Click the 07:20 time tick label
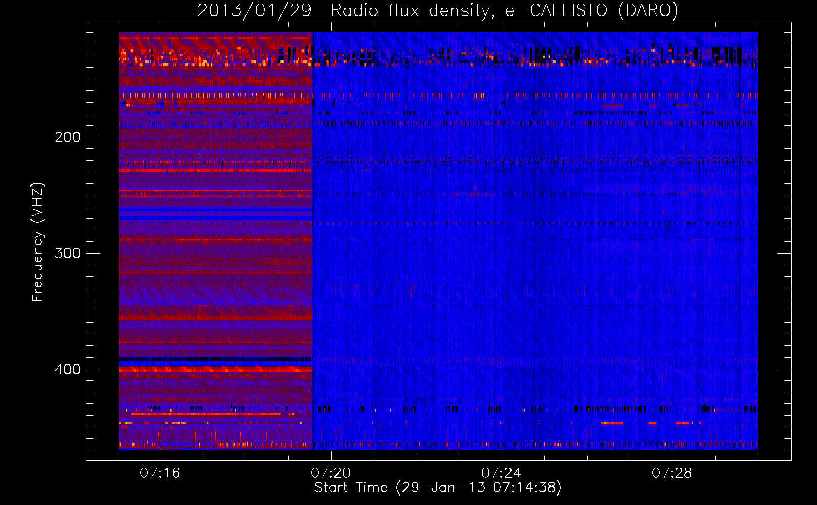This screenshot has width=817, height=505. [331, 473]
